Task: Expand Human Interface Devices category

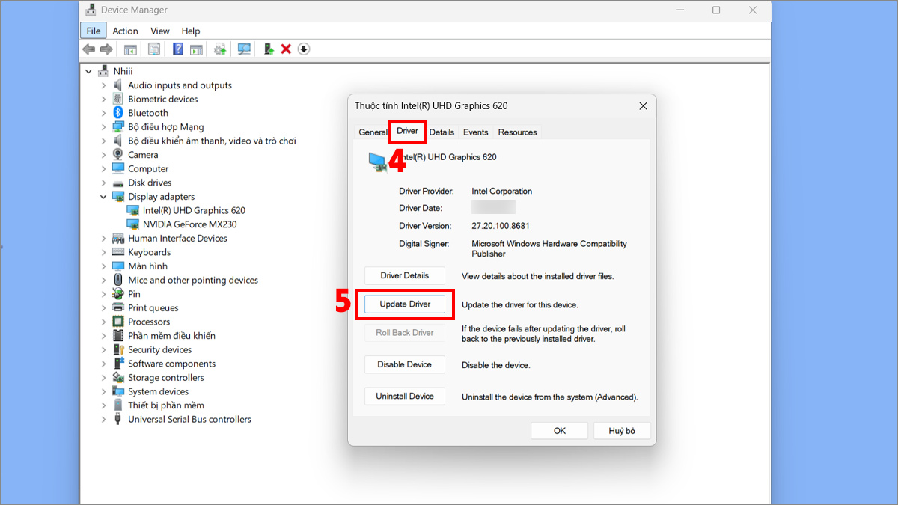Action: point(104,239)
